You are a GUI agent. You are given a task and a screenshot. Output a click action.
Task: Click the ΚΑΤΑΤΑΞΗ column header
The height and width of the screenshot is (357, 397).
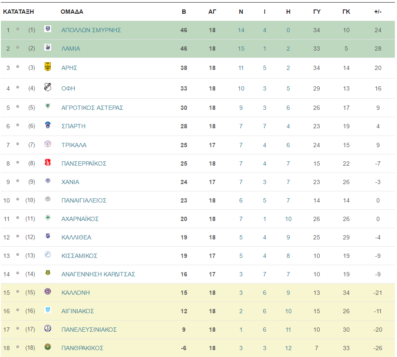click(x=18, y=12)
